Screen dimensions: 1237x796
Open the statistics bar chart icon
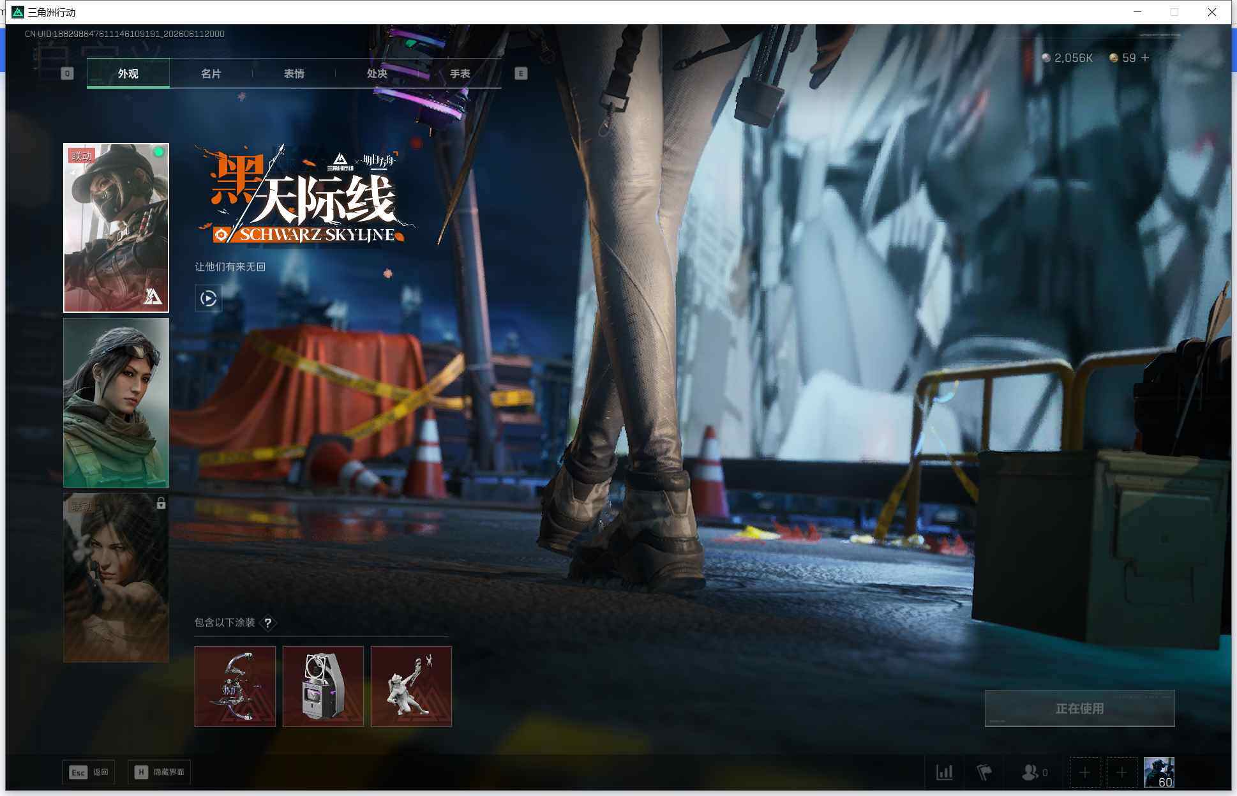pos(945,772)
